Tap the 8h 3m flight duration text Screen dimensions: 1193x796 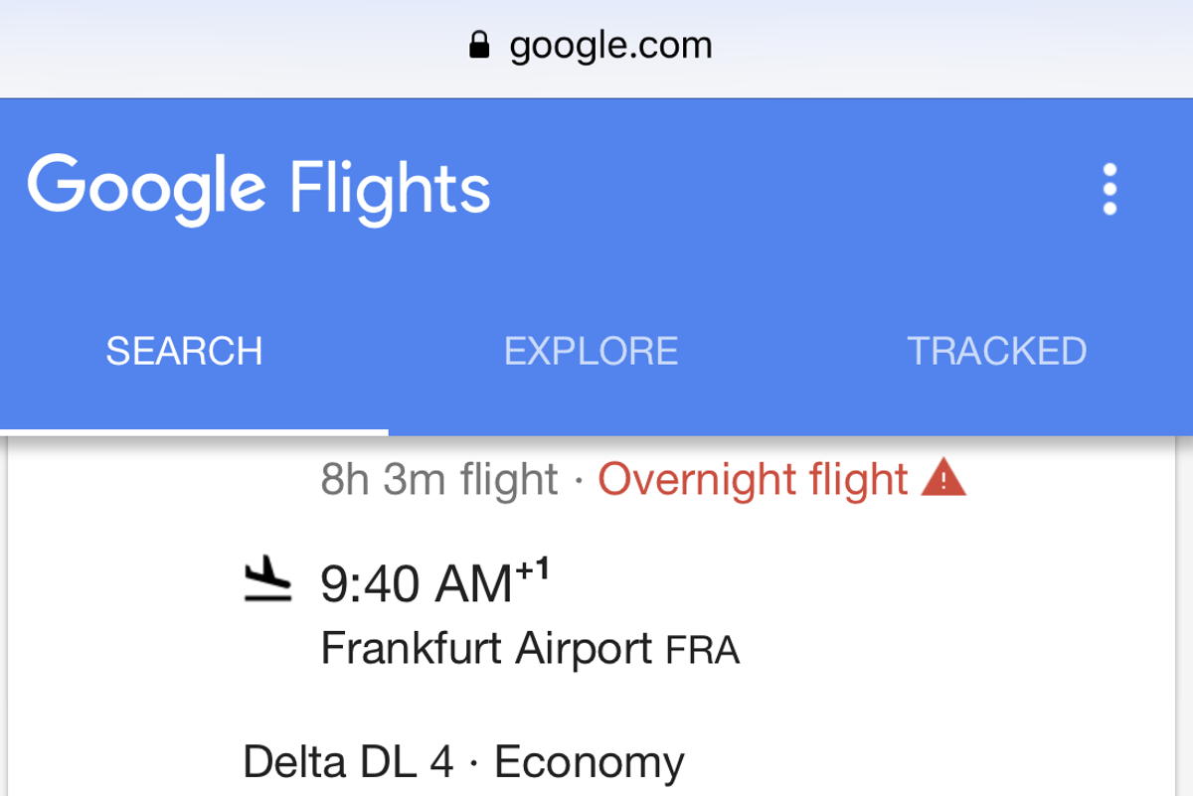[437, 480]
